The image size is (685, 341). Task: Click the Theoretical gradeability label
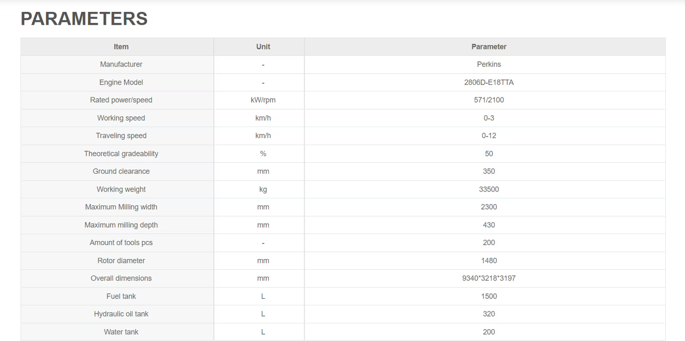click(121, 154)
